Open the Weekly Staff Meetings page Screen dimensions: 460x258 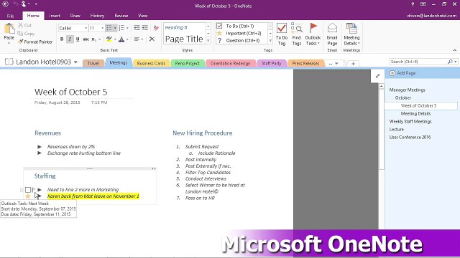coord(410,121)
